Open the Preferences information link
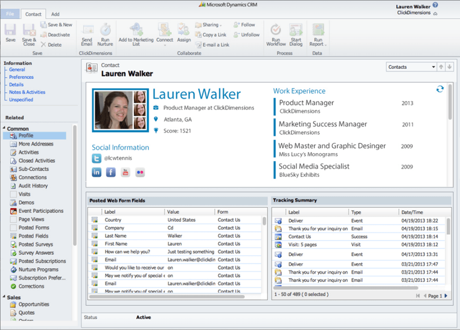Viewport: 460px width, 330px height. (21, 77)
